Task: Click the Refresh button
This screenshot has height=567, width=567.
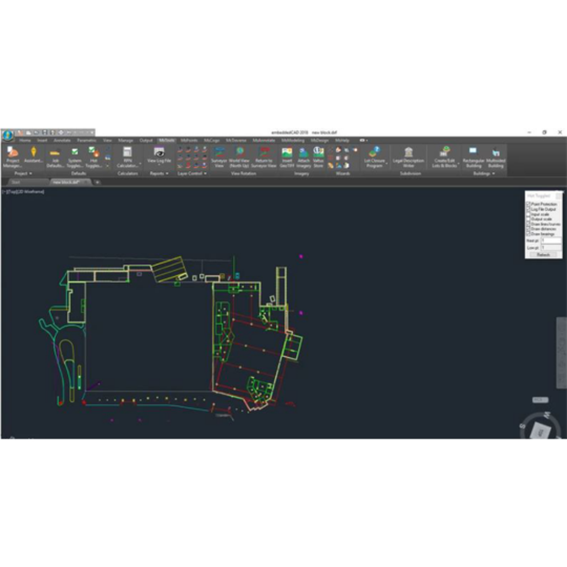Action: pyautogui.click(x=543, y=254)
